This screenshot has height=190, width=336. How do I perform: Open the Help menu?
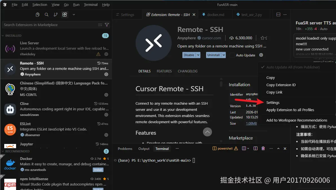tap(106, 5)
